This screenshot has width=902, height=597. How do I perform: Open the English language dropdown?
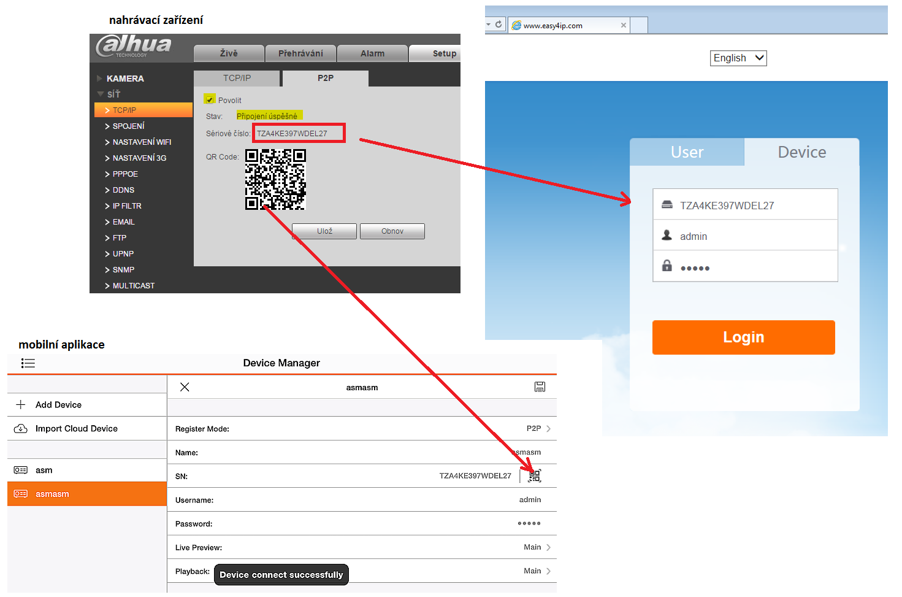coord(738,58)
